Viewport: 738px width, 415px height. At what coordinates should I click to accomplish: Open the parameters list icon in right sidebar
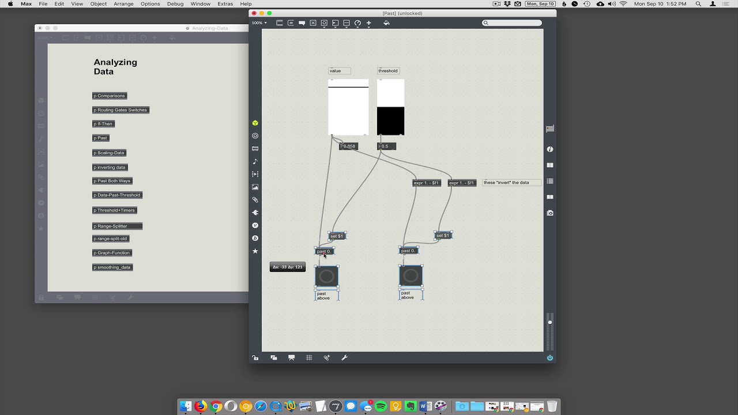click(550, 181)
